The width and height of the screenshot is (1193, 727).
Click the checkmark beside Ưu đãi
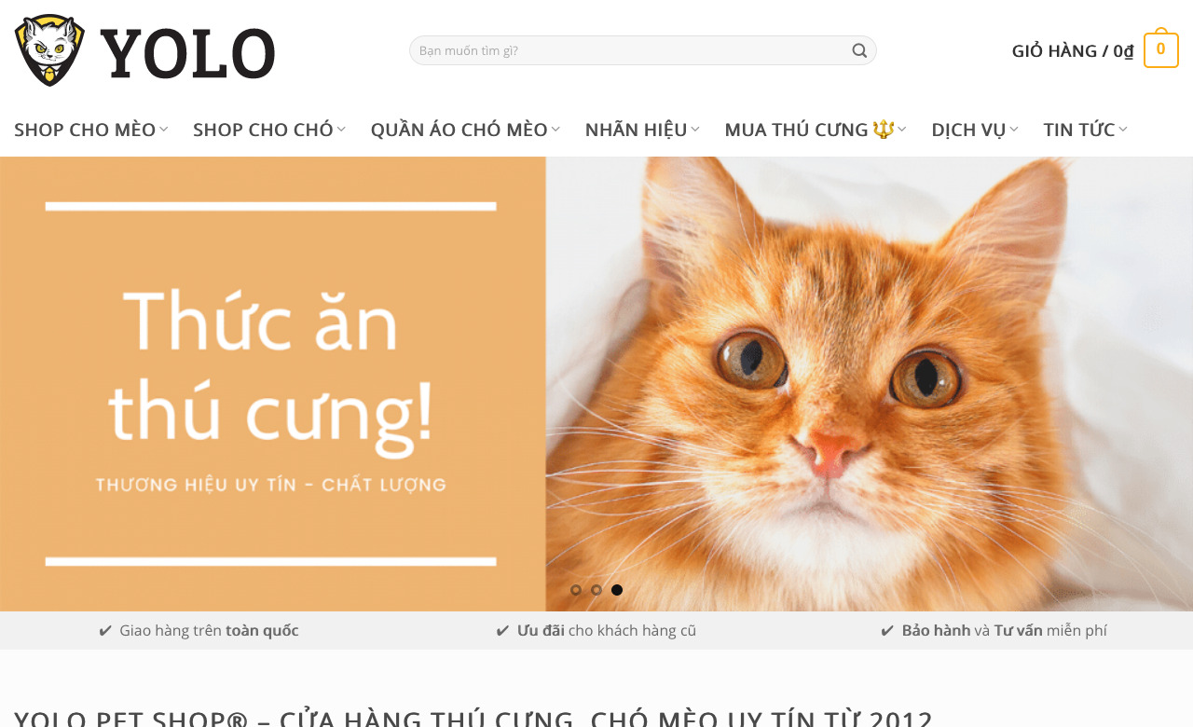[x=503, y=631]
